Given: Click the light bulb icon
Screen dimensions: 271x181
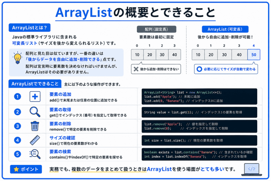Looking at the screenshot, I should coord(17,58).
